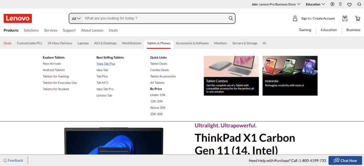Select the Business store link

tap(353, 30)
